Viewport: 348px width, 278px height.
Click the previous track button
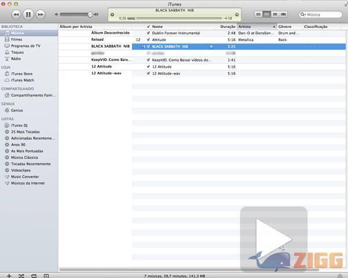pyautogui.click(x=16, y=13)
